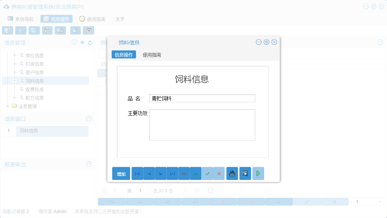Click cancel X in bottom navigator bar

click(335, 202)
